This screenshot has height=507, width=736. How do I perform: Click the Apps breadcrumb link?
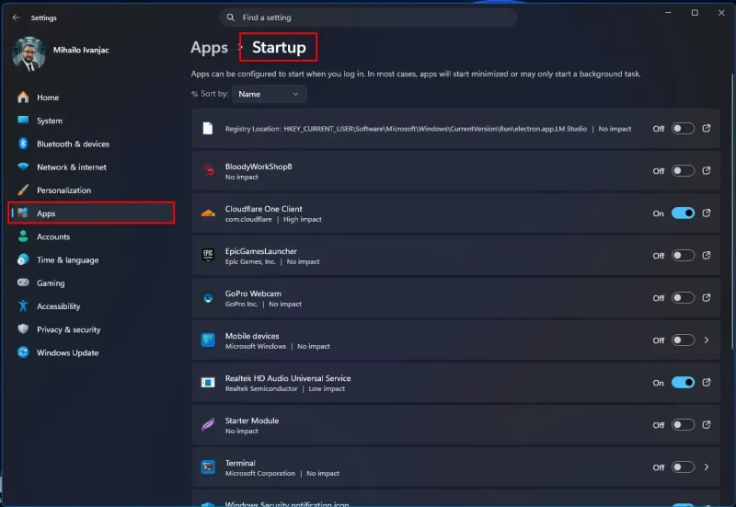(209, 48)
